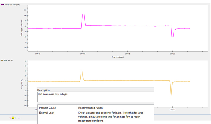Click the Description section header
Image resolution: width=211 pixels, height=124 pixels.
pyautogui.click(x=43, y=90)
